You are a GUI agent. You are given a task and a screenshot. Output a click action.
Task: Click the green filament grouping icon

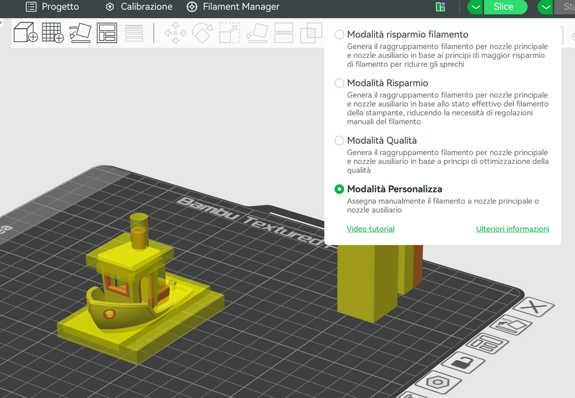(440, 7)
